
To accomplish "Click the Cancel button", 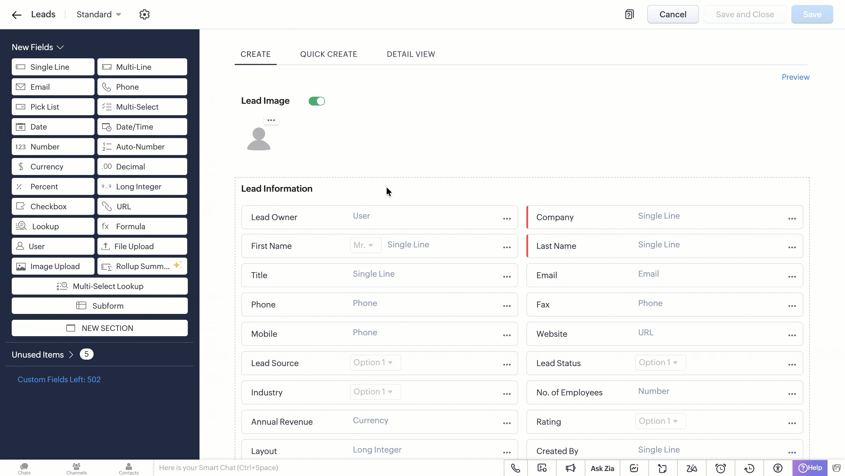I will pos(672,14).
